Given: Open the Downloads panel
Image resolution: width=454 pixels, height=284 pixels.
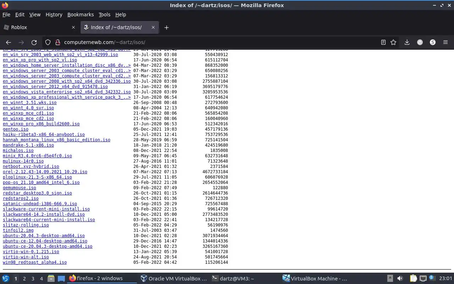Looking at the screenshot, I should click(407, 42).
